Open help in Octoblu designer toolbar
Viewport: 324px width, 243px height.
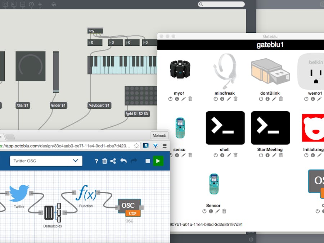[x=96, y=161]
